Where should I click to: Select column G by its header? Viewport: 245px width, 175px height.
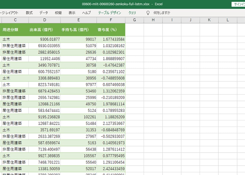pyautogui.click(x=134, y=20)
